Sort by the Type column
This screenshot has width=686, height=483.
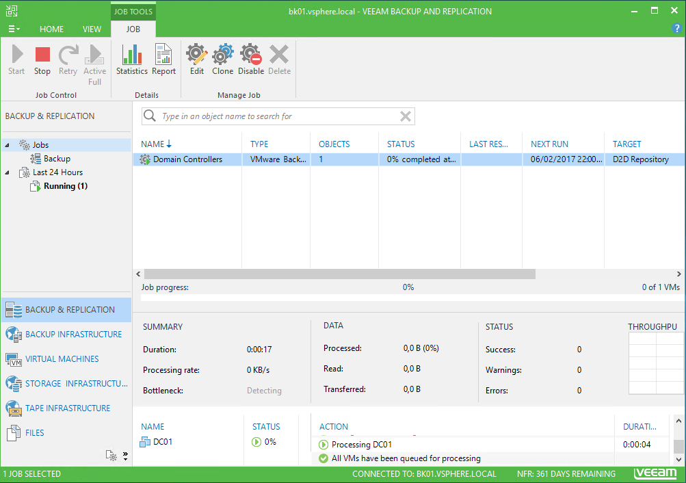[x=259, y=144]
